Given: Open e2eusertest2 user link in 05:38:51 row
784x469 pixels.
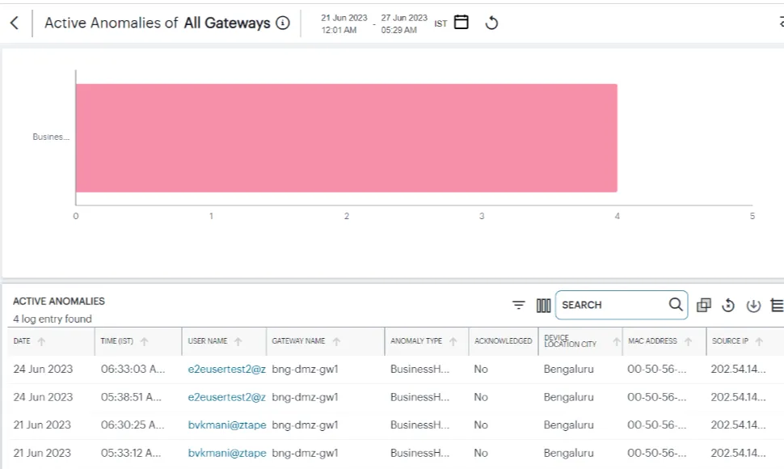Looking at the screenshot, I should (227, 397).
